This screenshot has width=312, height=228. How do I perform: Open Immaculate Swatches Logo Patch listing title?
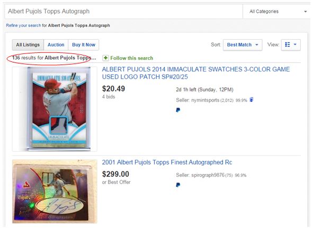[x=196, y=73]
